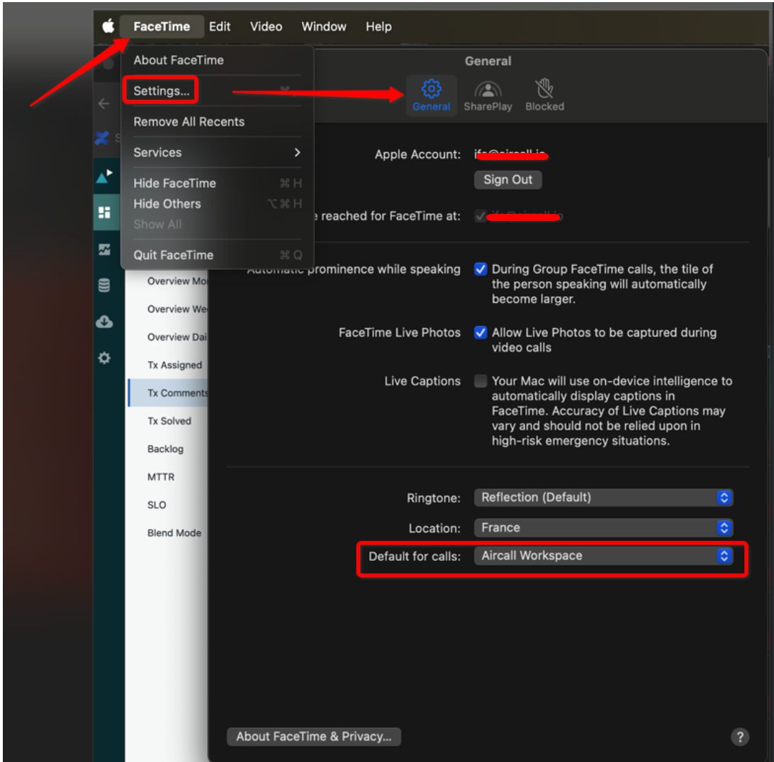Click the help question mark button
Screen dimensions: 774x762
click(x=739, y=737)
